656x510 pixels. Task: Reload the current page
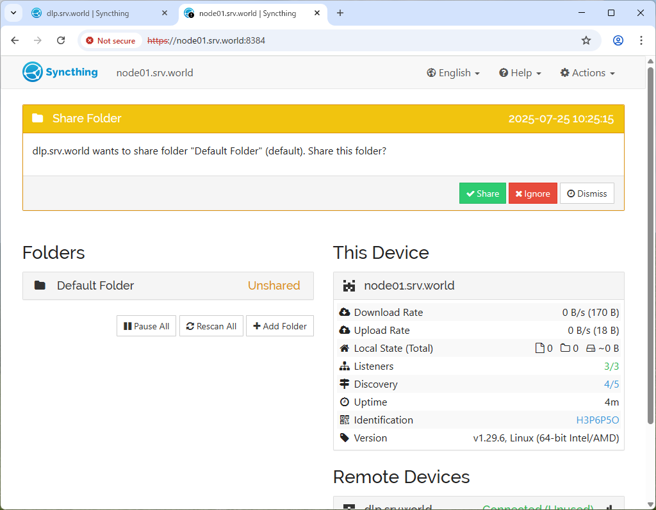click(61, 40)
